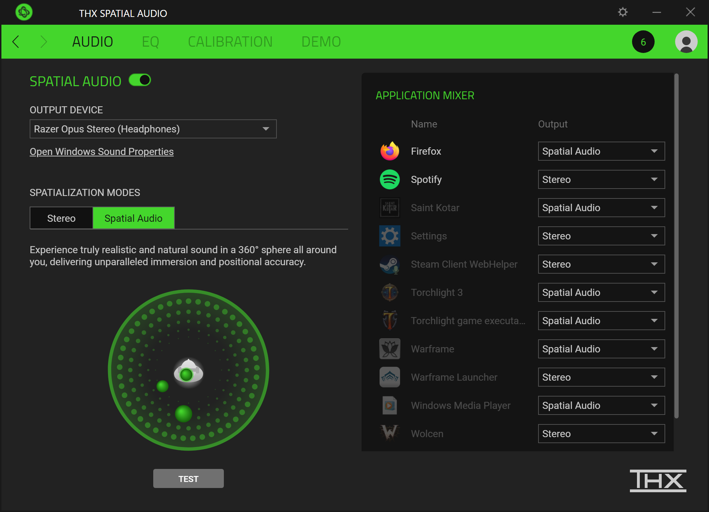
Task: Toggle Spatial Audio off
Action: tap(140, 80)
